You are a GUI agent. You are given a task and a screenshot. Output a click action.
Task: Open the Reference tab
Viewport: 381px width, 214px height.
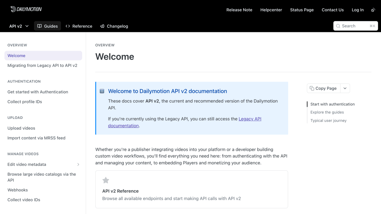79,26
